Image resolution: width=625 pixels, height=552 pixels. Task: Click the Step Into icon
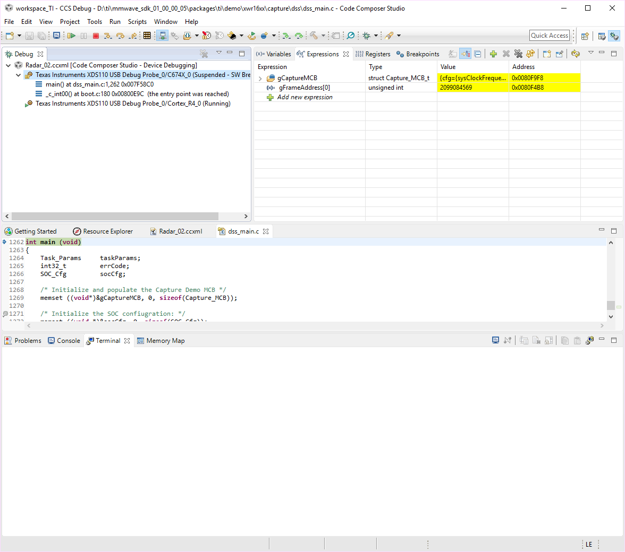point(107,36)
